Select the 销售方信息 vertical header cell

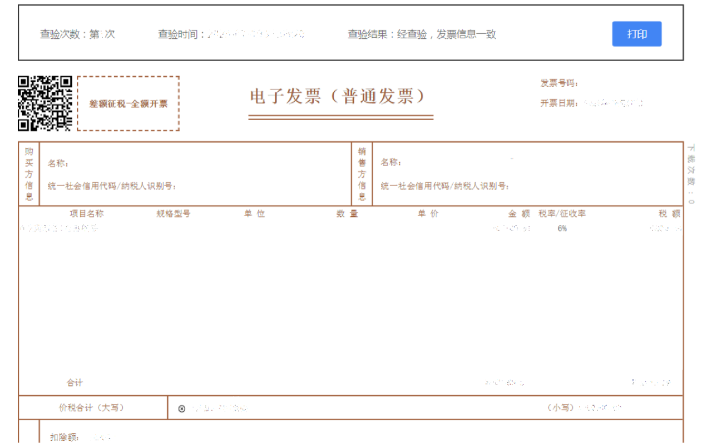point(362,174)
